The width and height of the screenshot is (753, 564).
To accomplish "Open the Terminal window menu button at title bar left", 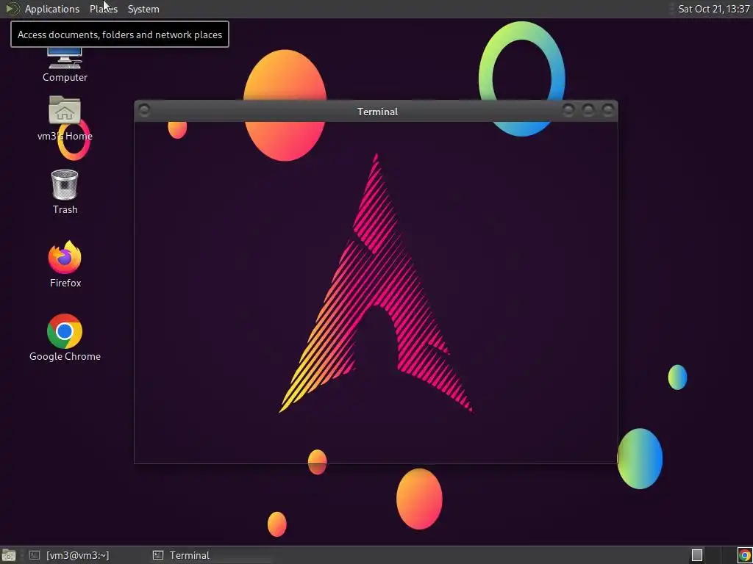I will point(144,110).
